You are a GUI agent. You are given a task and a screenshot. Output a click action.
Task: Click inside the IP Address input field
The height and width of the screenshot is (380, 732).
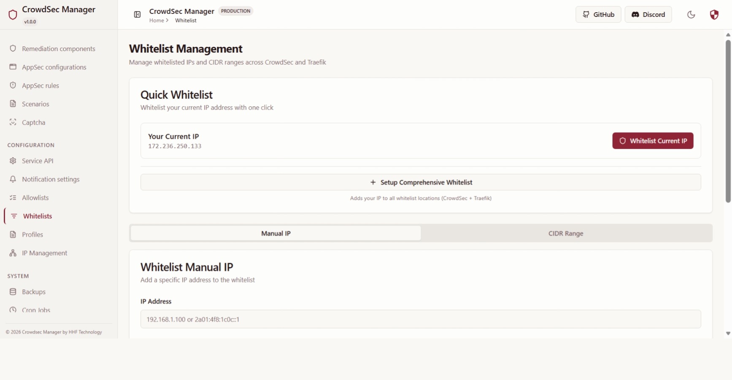[420, 319]
